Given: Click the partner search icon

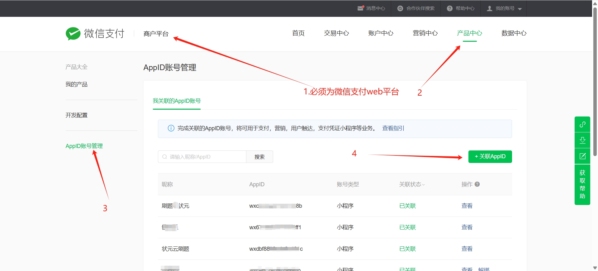Looking at the screenshot, I should tap(400, 8).
